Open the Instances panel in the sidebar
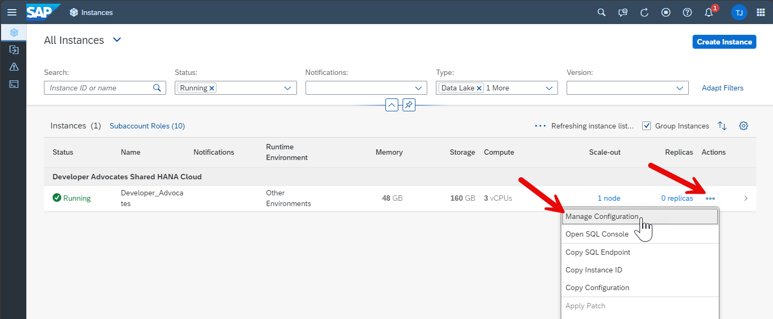Screen dimensions: 773x319 (13, 32)
